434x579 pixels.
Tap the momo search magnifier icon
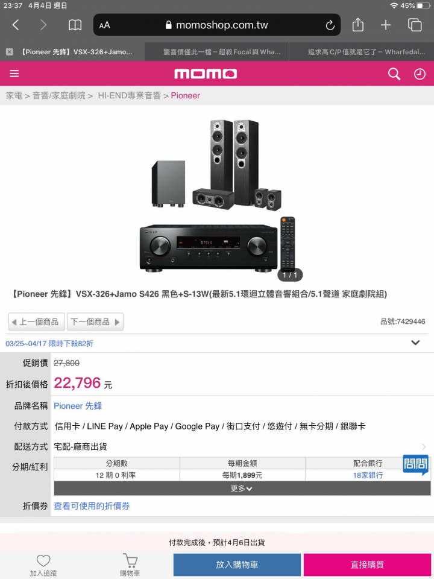coord(394,74)
